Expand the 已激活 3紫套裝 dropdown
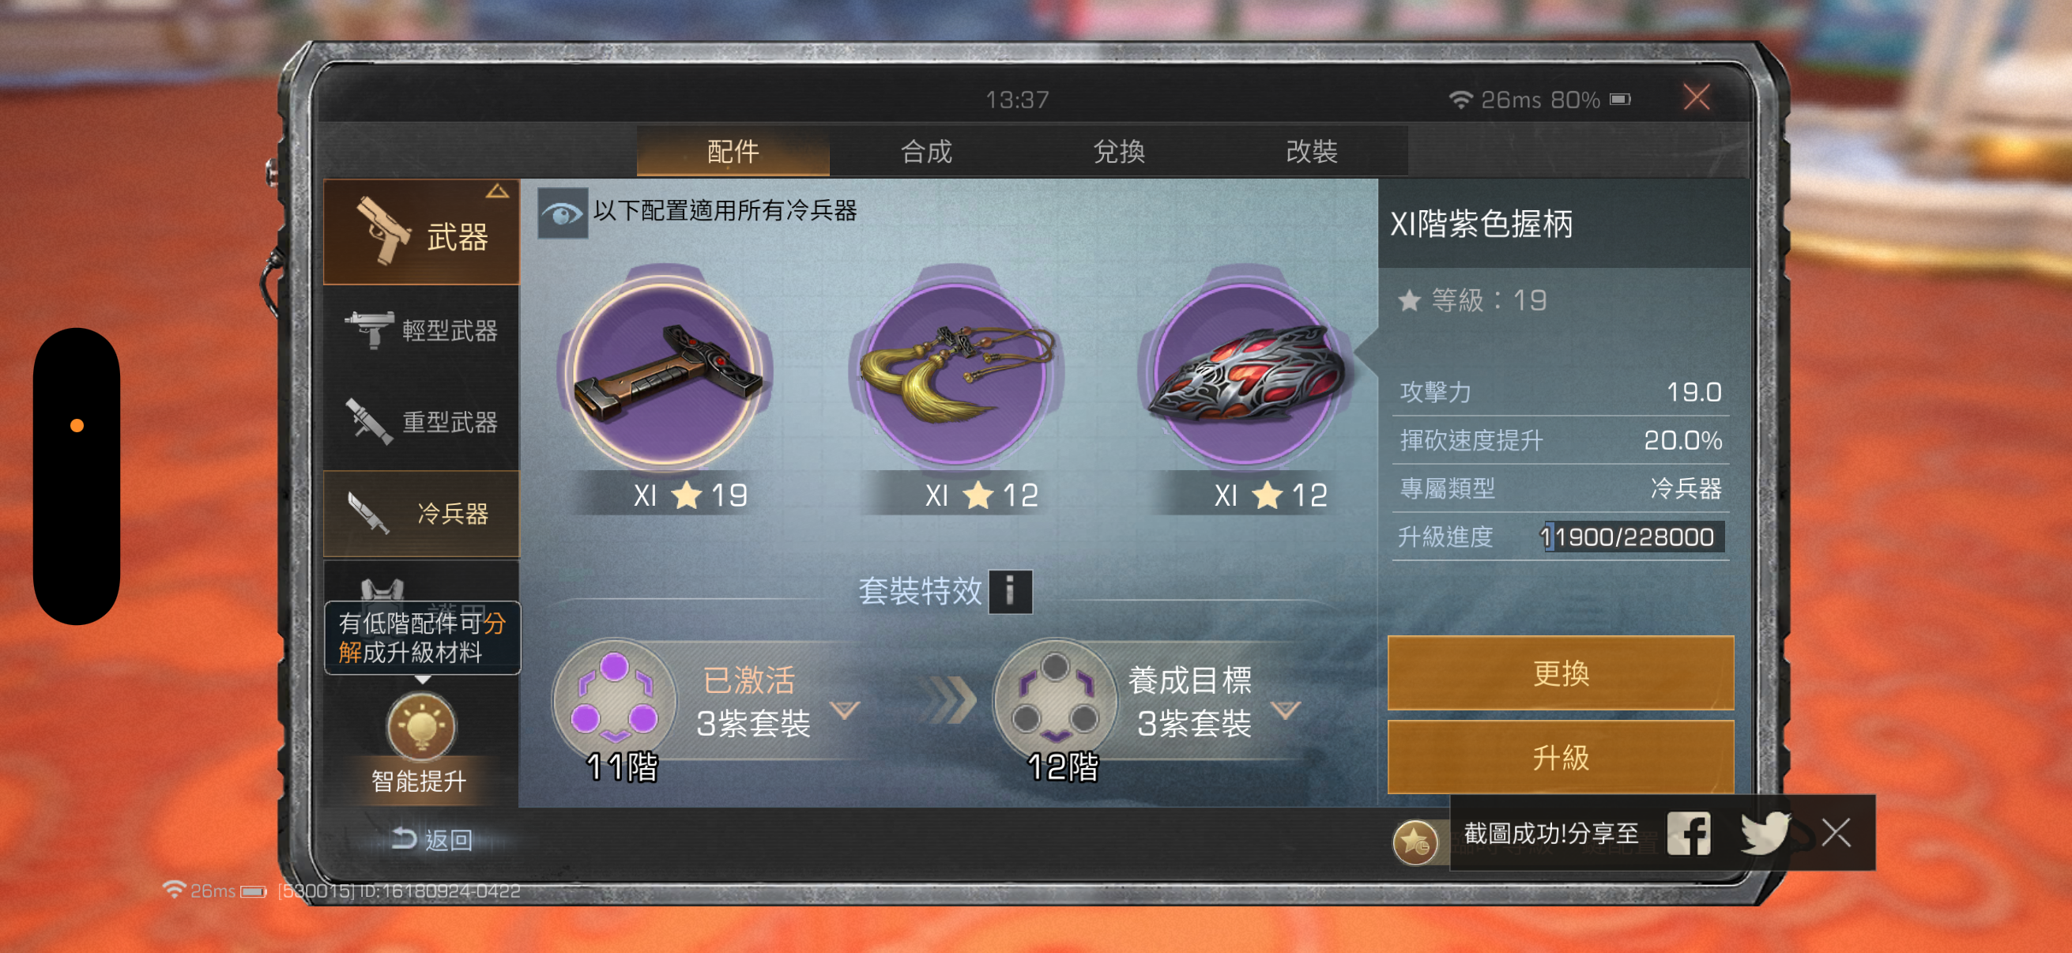 coord(845,710)
